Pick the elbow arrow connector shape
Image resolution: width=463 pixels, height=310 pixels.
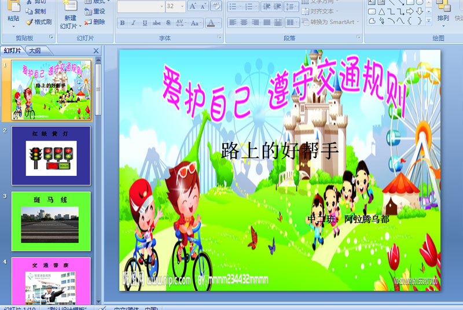click(x=400, y=12)
